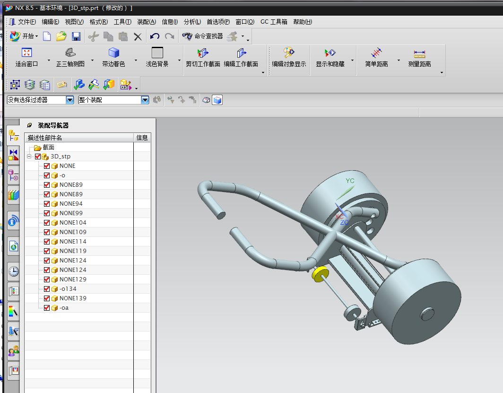Select NONE129 row in tree
Screen dimensions: 503x393
tap(73, 279)
